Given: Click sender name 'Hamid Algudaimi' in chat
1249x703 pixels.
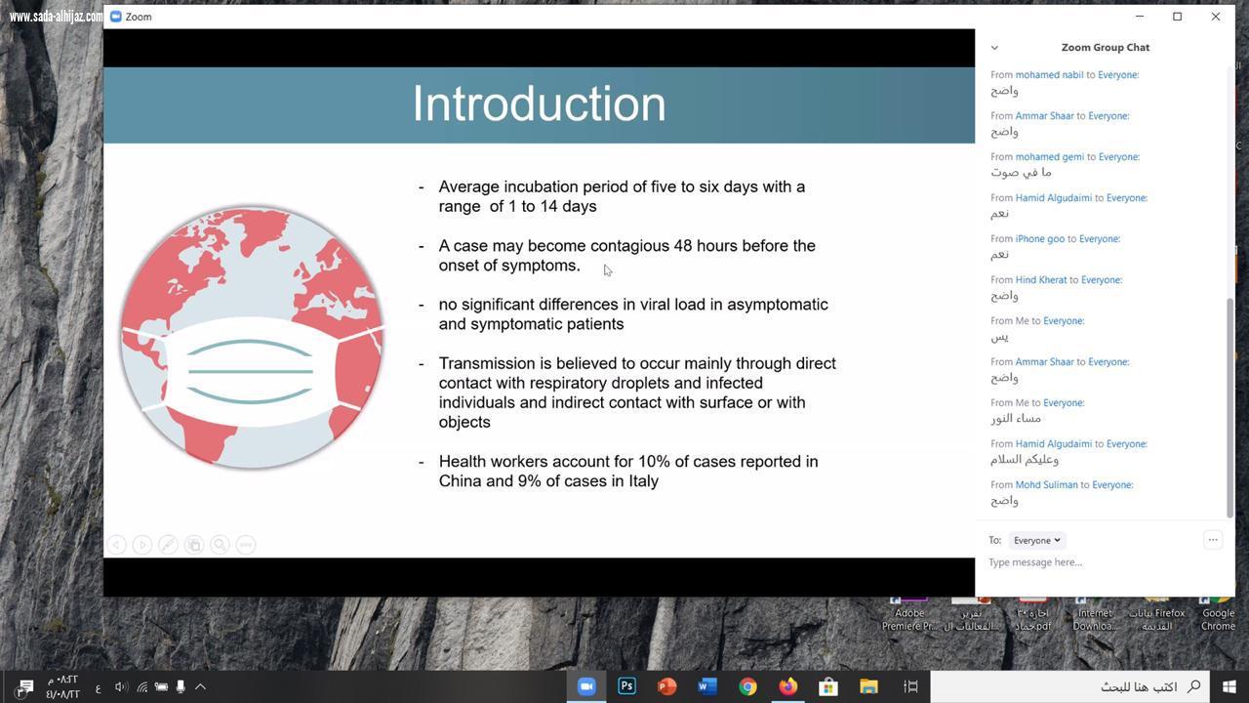Looking at the screenshot, I should [1053, 197].
